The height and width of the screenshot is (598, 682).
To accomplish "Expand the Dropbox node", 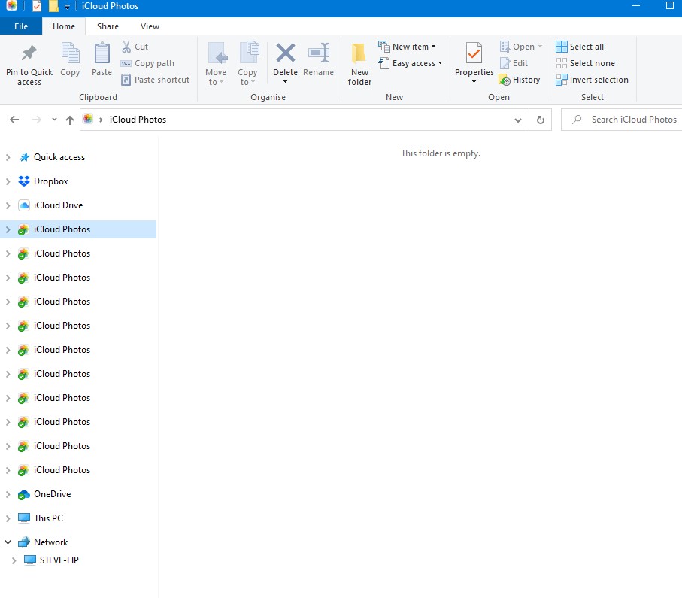I will 8,181.
